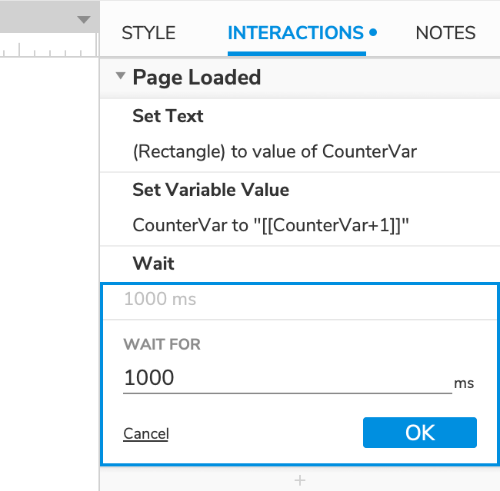Focus the WAIT FOR 1000 input field
The width and height of the screenshot is (500, 491).
pos(288,379)
